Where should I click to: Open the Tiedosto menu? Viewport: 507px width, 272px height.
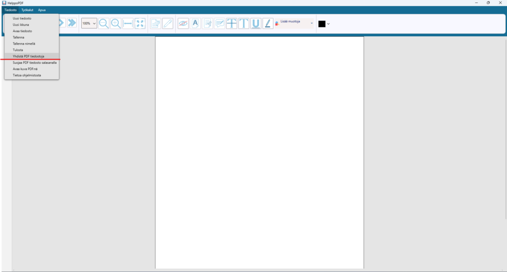click(10, 10)
